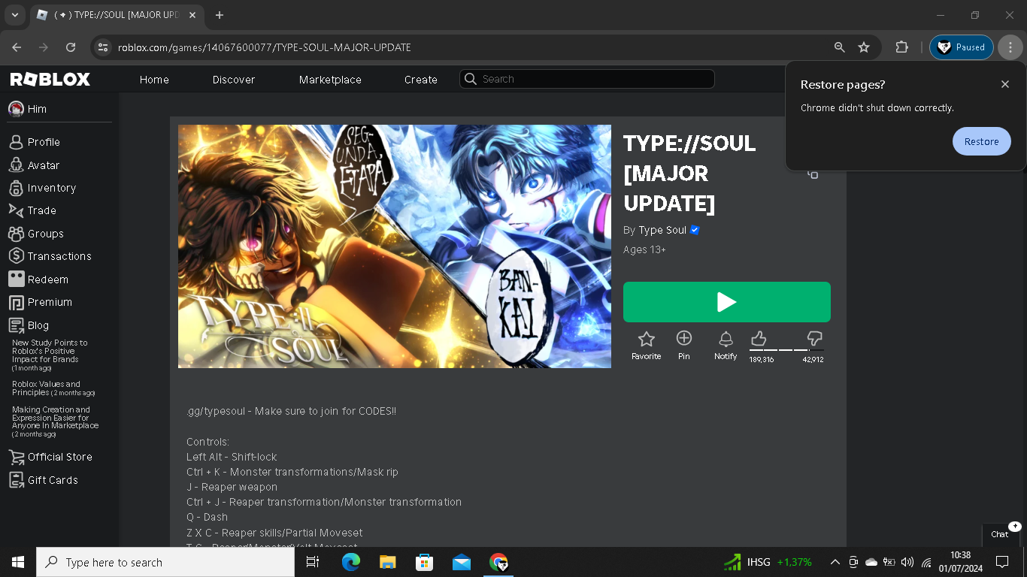Click the game thumbnail image
The width and height of the screenshot is (1027, 577).
(395, 246)
